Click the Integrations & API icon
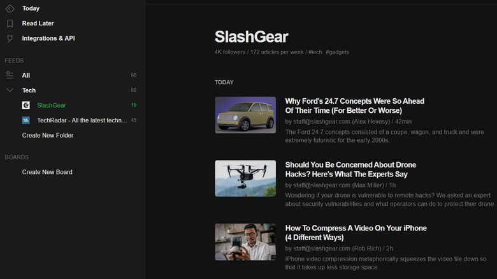497x279 pixels. point(10,38)
